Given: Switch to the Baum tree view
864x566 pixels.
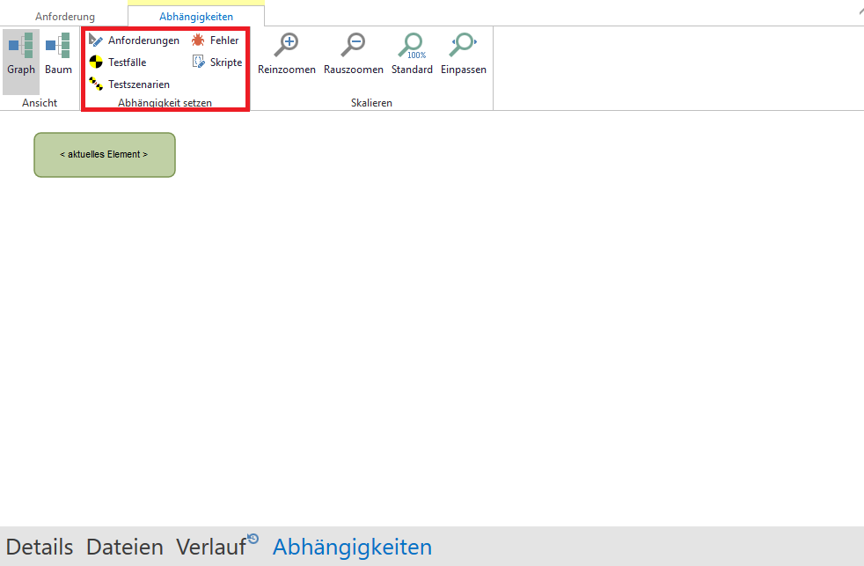Looking at the screenshot, I should pyautogui.click(x=58, y=53).
